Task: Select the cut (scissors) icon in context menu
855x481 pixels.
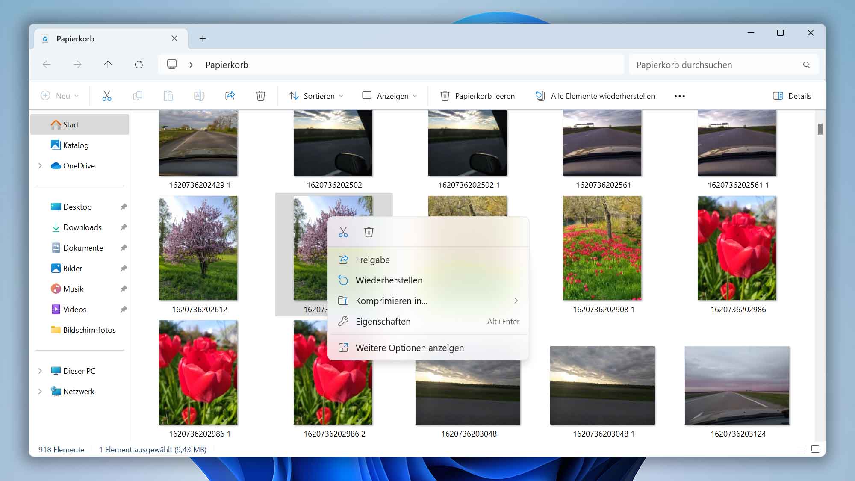Action: coord(343,232)
